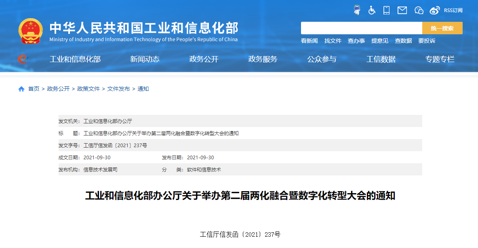Open RSS订阅 link
This screenshot has height=248, width=478.
pos(453,10)
